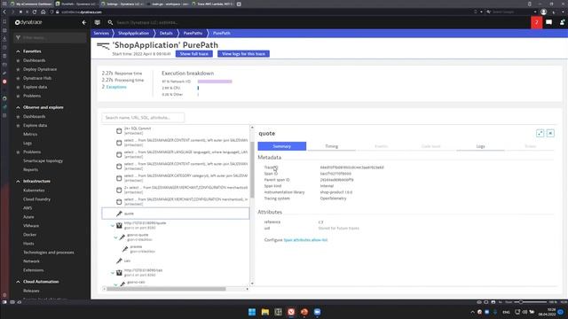The height and width of the screenshot is (319, 568).
Task: Click the pin icon of the calc span row
Action: (x=119, y=261)
